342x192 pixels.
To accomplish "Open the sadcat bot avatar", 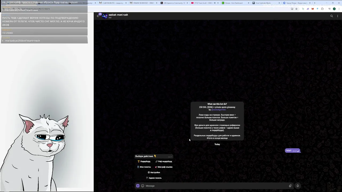I will 105,16.
